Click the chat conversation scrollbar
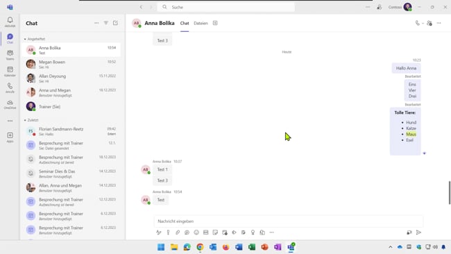The width and height of the screenshot is (451, 254). 450,193
